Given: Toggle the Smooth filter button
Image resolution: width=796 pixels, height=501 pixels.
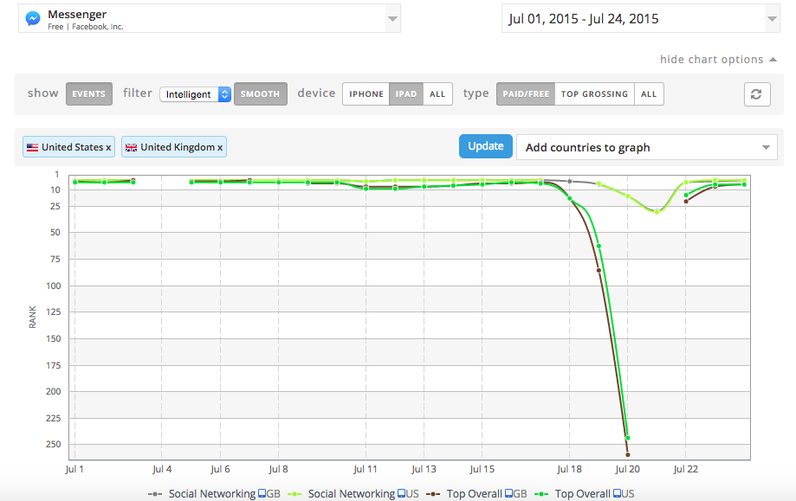Looking at the screenshot, I should (x=260, y=94).
